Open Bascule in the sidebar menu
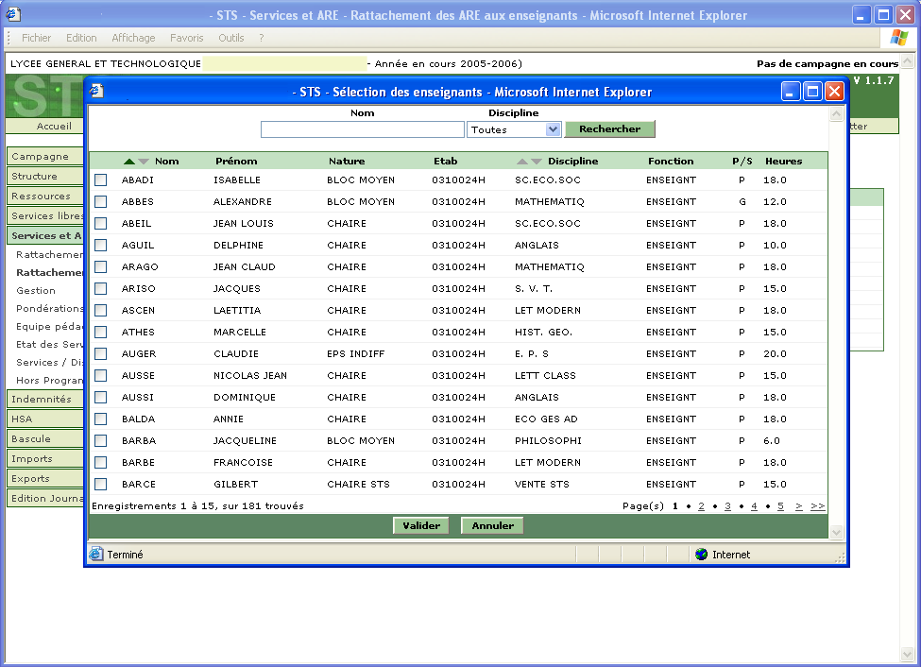The image size is (921, 667). [44, 439]
